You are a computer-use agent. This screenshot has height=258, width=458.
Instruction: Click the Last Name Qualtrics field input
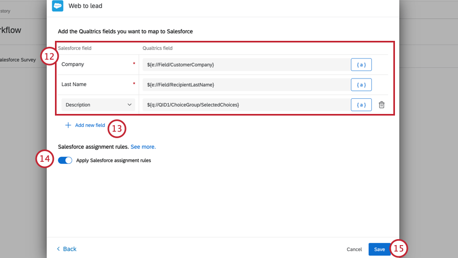(245, 84)
